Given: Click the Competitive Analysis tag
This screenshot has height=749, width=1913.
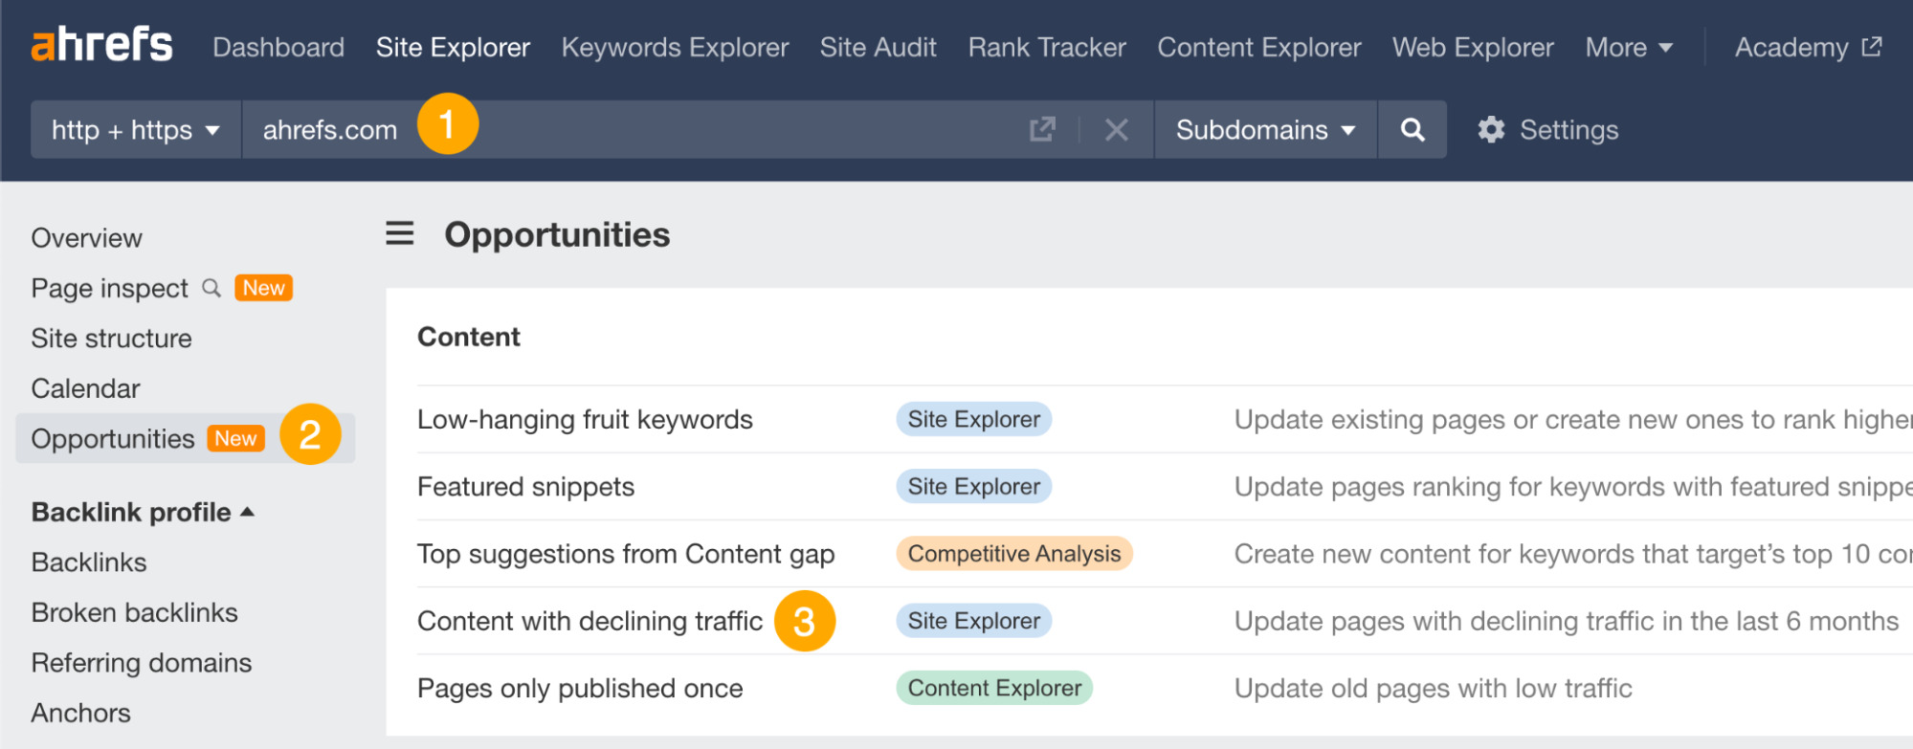Looking at the screenshot, I should [1014, 553].
